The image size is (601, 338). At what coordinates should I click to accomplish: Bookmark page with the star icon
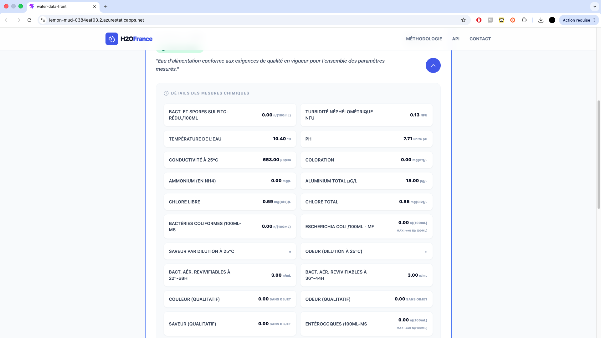click(x=463, y=20)
